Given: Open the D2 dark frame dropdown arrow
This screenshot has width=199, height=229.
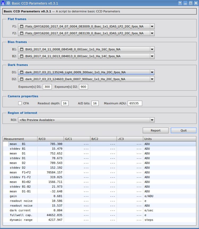Looking at the screenshot, I should pyautogui.click(x=152, y=79).
